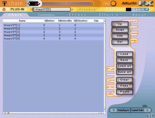Screen dimensions: 155x118
Task: Click the Clear chain button
Action: 124,80
